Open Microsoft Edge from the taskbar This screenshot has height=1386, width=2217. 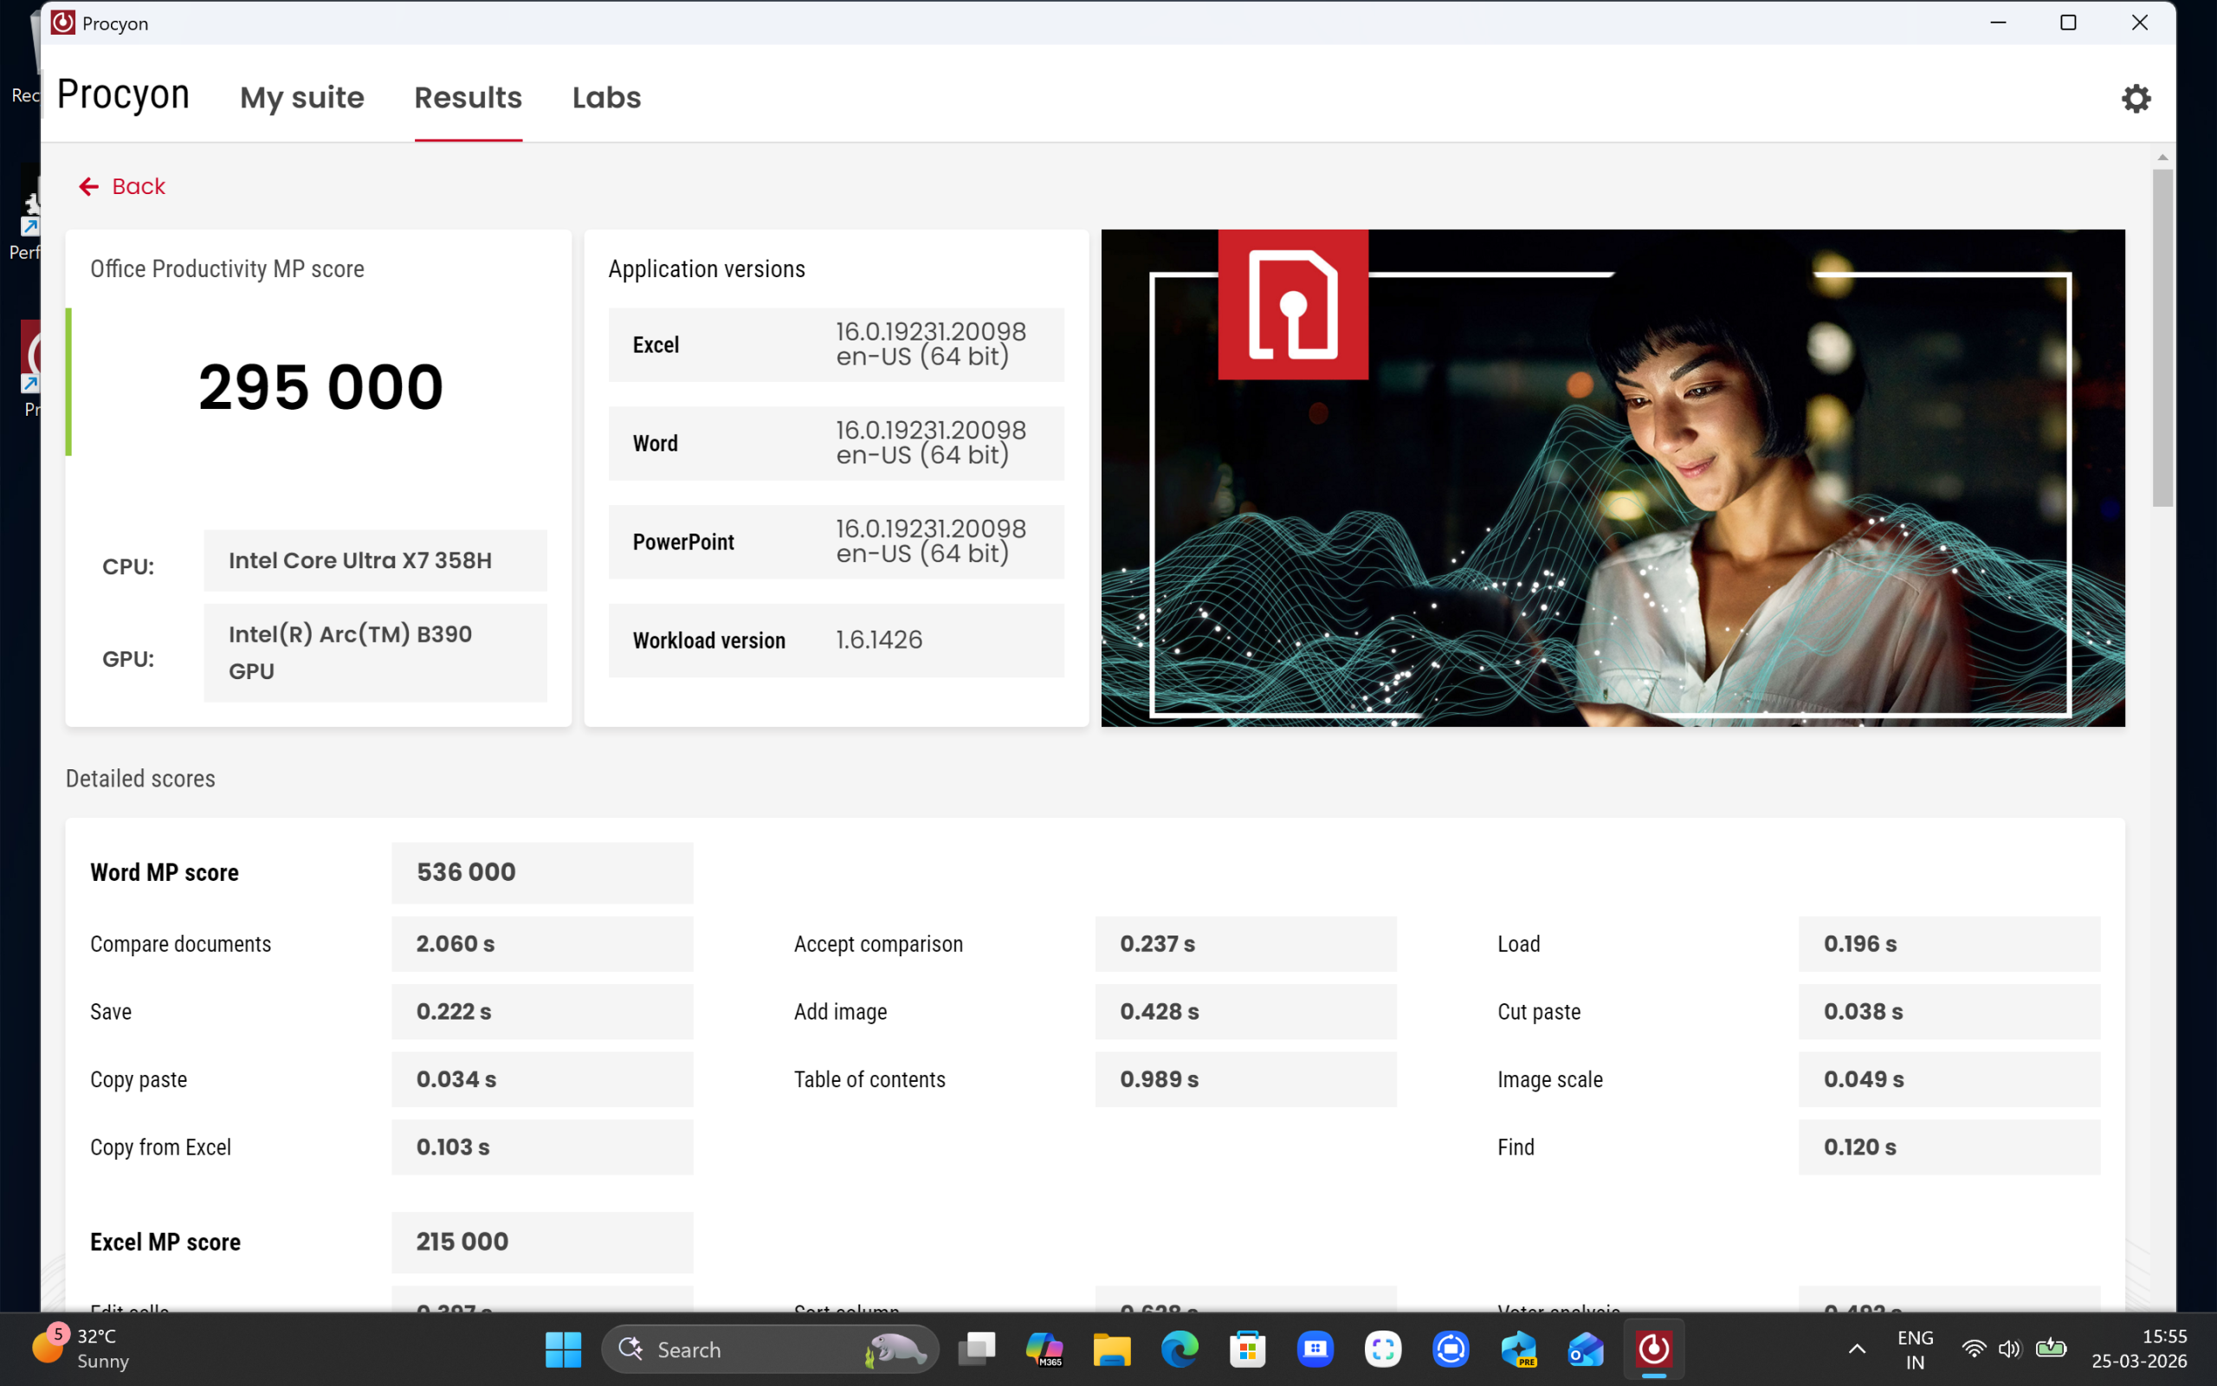pyautogui.click(x=1179, y=1350)
